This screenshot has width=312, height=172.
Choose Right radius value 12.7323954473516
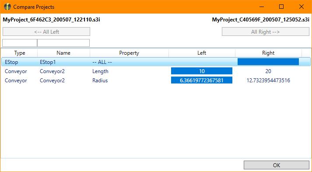[x=268, y=81]
